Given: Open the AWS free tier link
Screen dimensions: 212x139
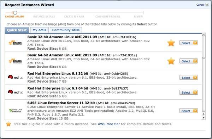Looking at the screenshot, I should (109, 124).
